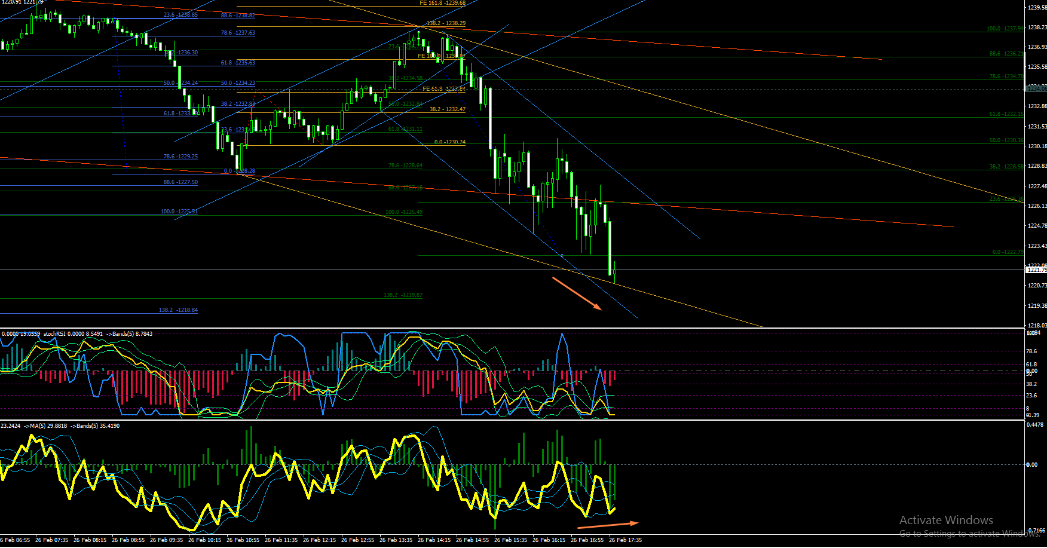Screen dimensions: 1047x548
Task: Click price axis value 1220.73
Action: 1037,286
